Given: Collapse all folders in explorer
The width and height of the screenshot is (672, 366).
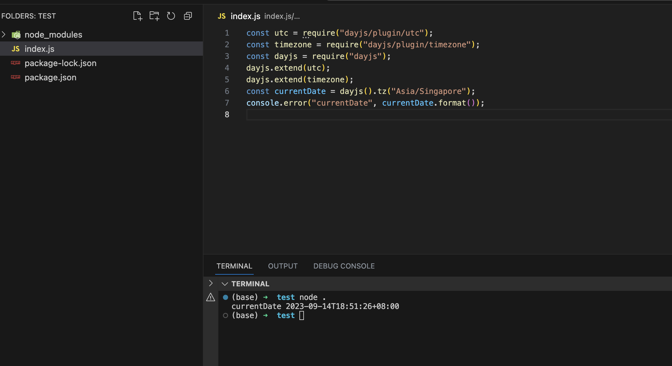Looking at the screenshot, I should 188,16.
